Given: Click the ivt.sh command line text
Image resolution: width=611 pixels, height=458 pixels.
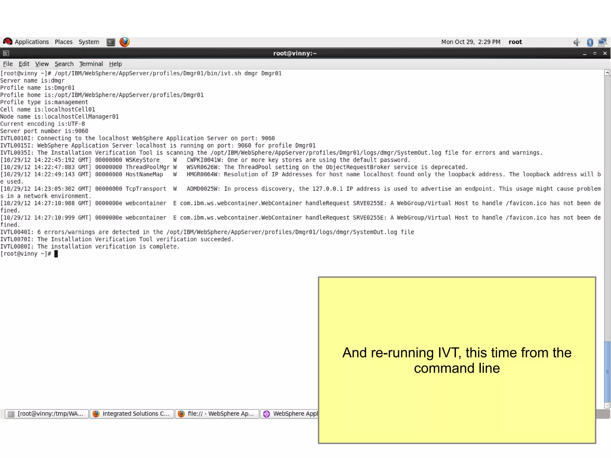Looking at the screenshot, I should coord(168,73).
